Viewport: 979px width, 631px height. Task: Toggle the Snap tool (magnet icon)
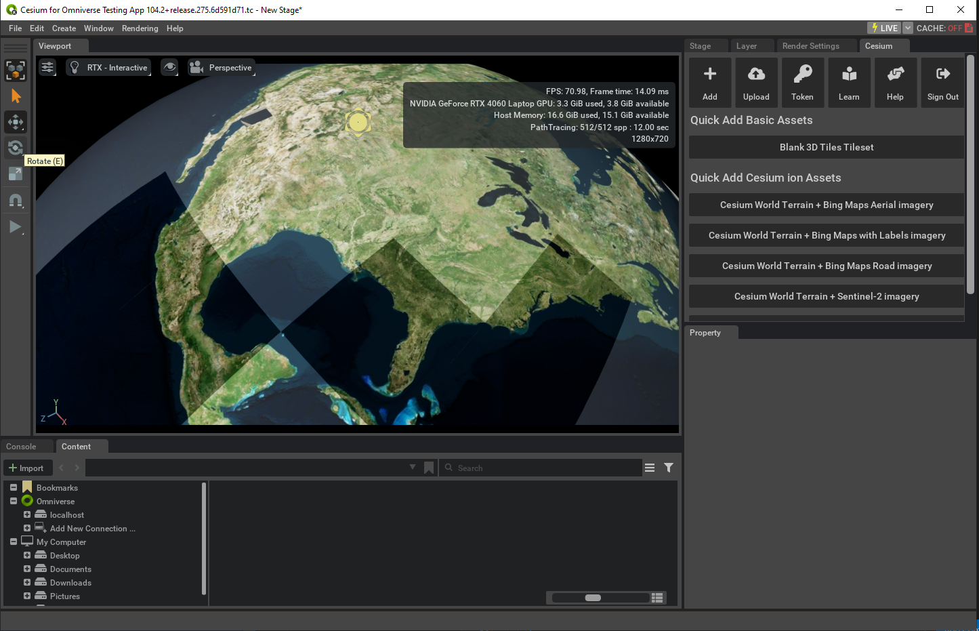(x=15, y=200)
